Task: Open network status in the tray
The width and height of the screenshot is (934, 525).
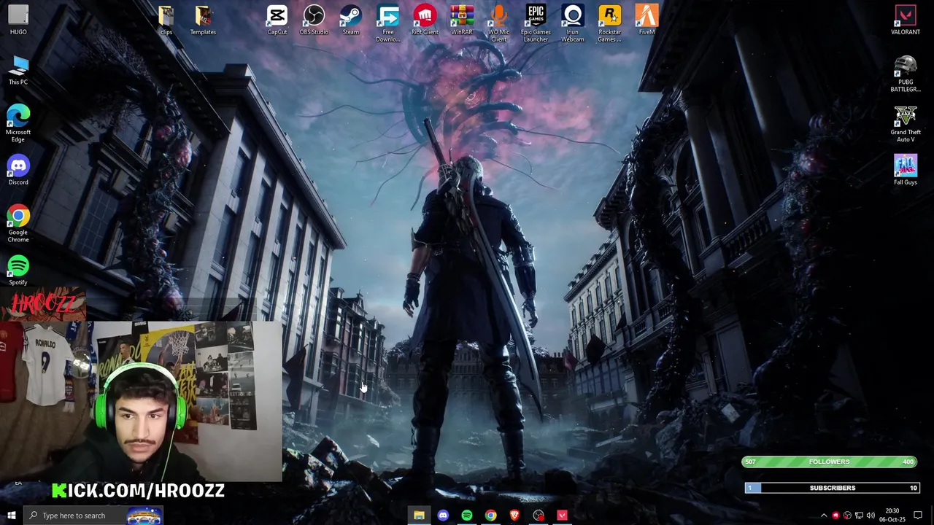Action: coord(859,516)
